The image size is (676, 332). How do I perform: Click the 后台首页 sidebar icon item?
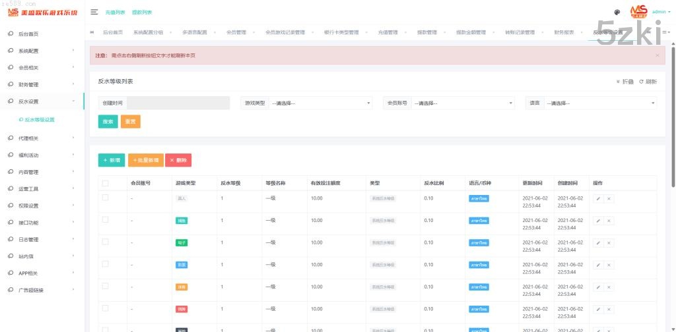[28, 34]
